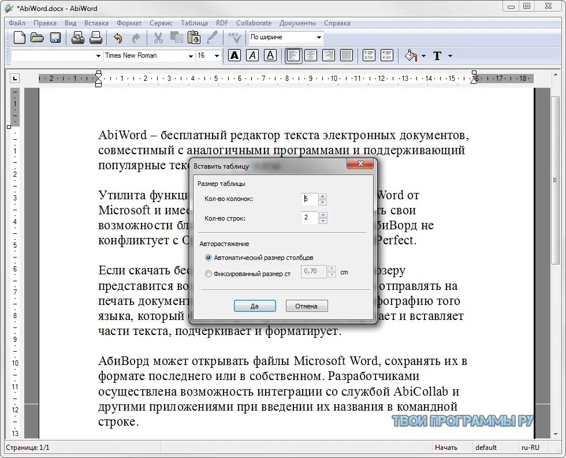566x458 pixels.
Task: Click the scrollbar down arrow
Action: 555,434
